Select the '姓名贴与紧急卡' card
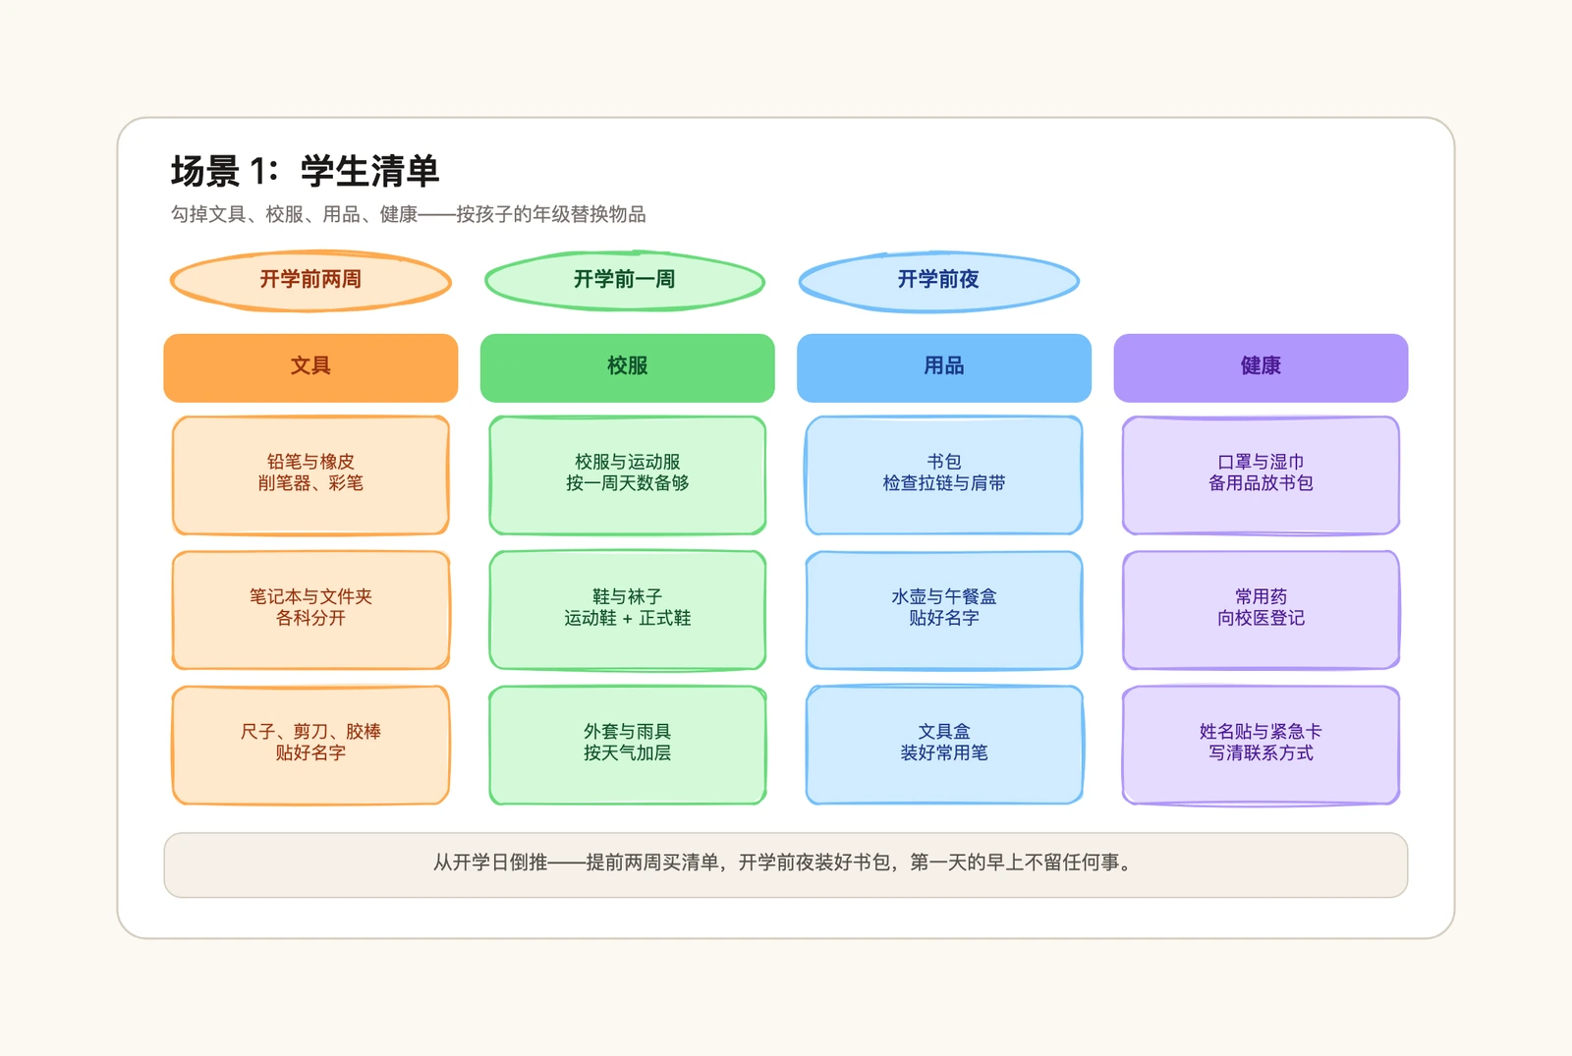The height and width of the screenshot is (1056, 1572). point(1261,745)
